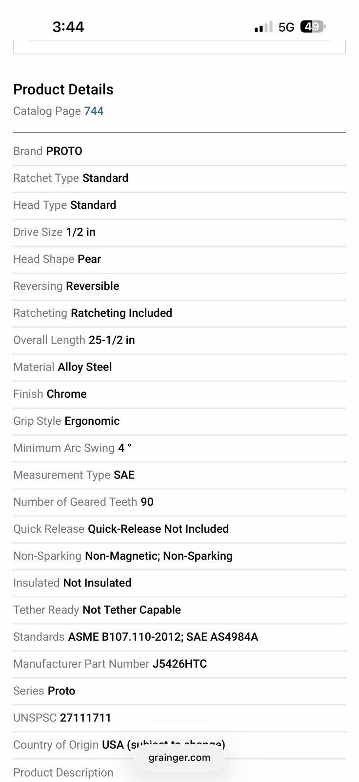Select the Overall Length 25-1/2 in row

click(x=179, y=340)
